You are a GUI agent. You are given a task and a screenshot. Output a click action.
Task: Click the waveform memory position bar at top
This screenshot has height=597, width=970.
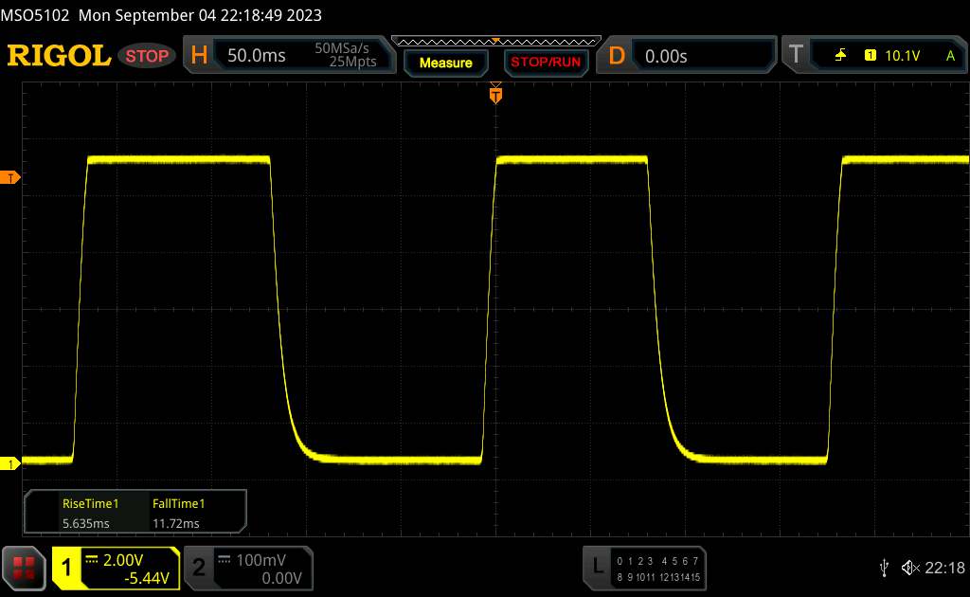point(495,40)
